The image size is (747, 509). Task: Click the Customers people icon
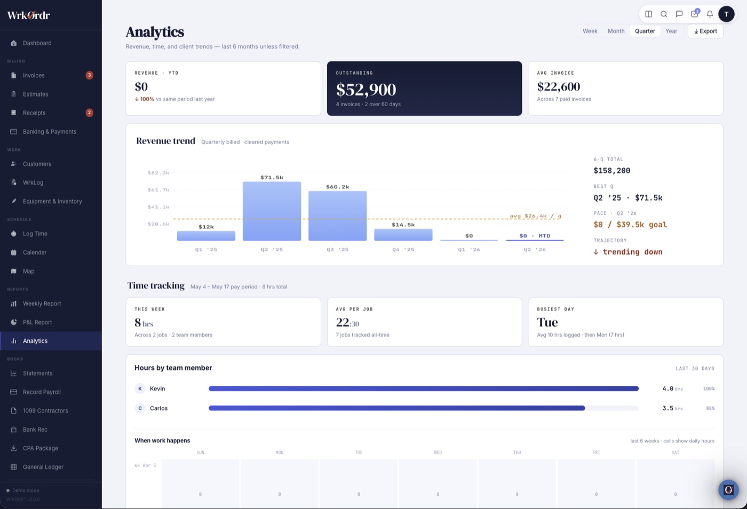click(14, 164)
